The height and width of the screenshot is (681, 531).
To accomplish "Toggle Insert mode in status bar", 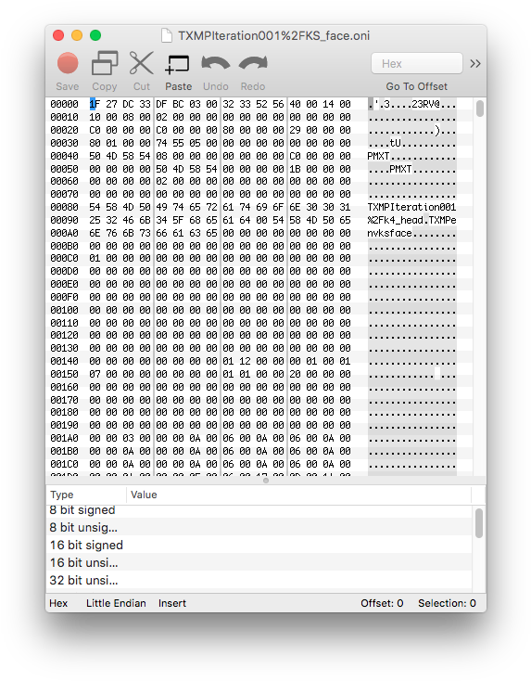I will 172,603.
